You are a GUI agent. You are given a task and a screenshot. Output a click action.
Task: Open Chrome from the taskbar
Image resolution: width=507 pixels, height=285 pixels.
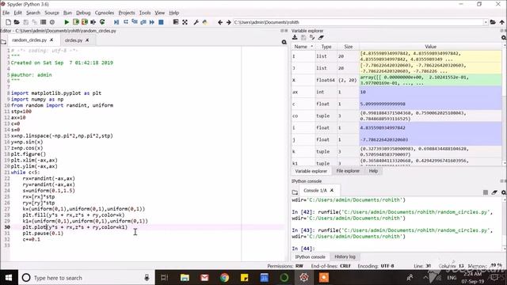[x=224, y=278]
